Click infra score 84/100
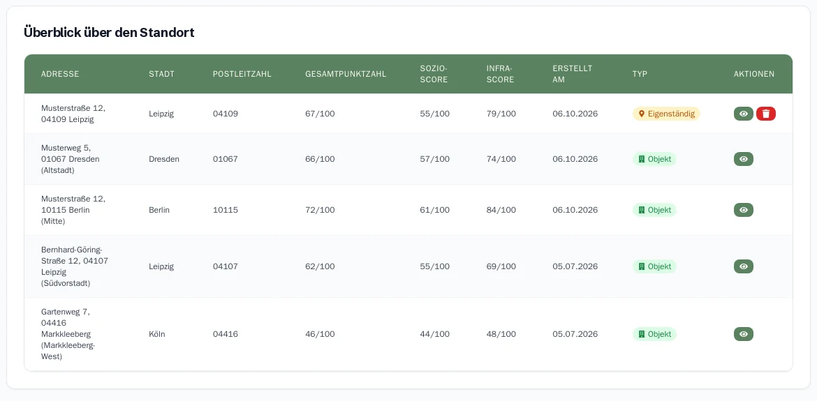This screenshot has height=401, width=817. click(x=501, y=210)
